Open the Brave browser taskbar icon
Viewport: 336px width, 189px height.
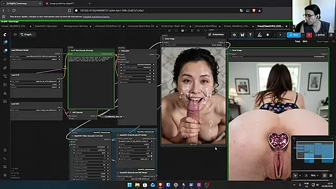click(161, 185)
